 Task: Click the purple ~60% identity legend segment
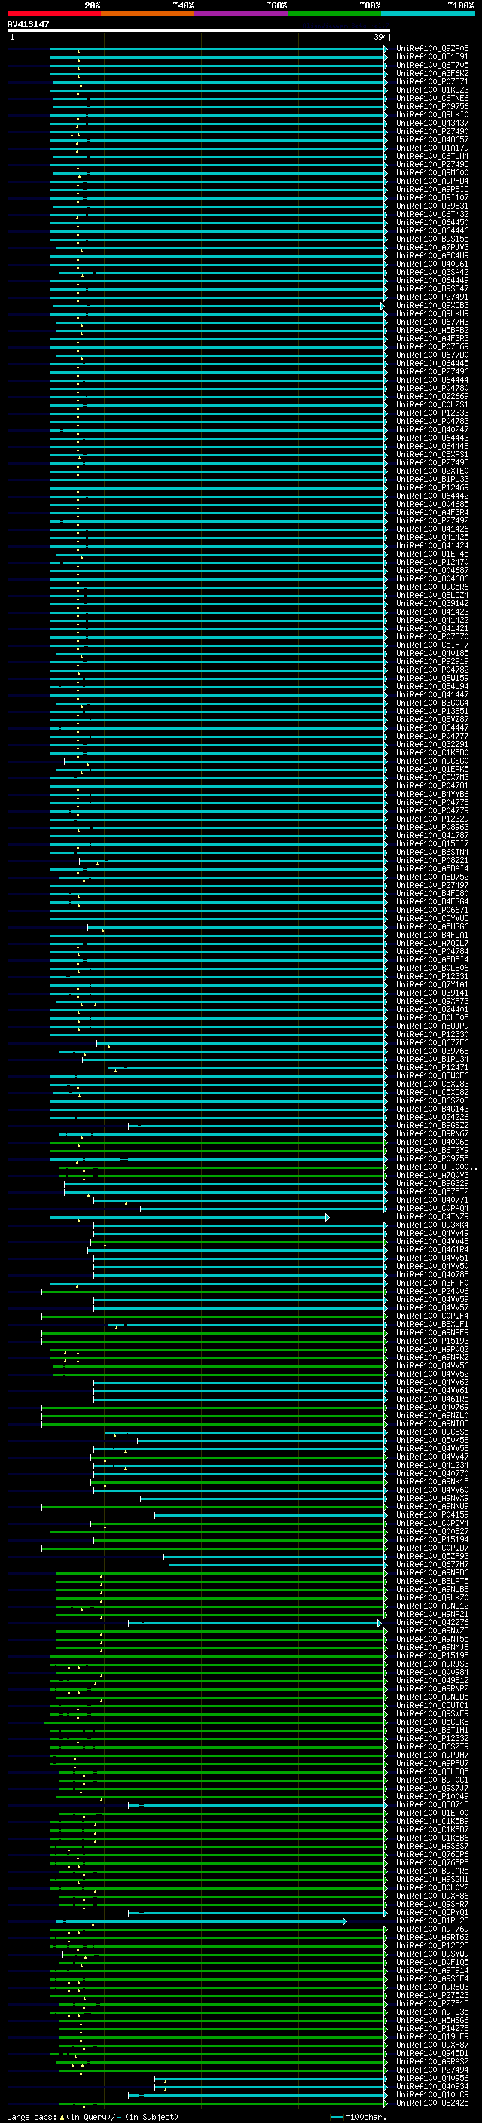(x=240, y=14)
